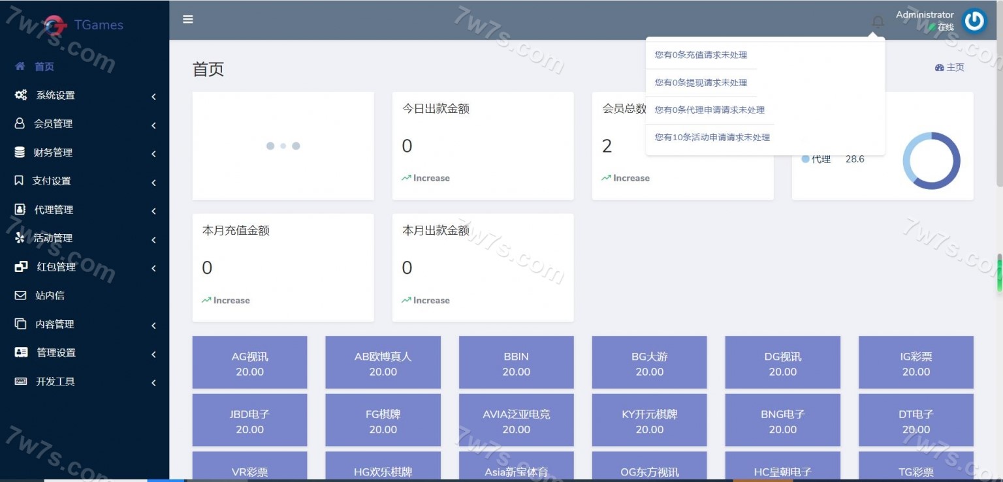The height and width of the screenshot is (482, 1003).
Task: Click the keyboard icon for 开发工具
Action: pos(21,382)
